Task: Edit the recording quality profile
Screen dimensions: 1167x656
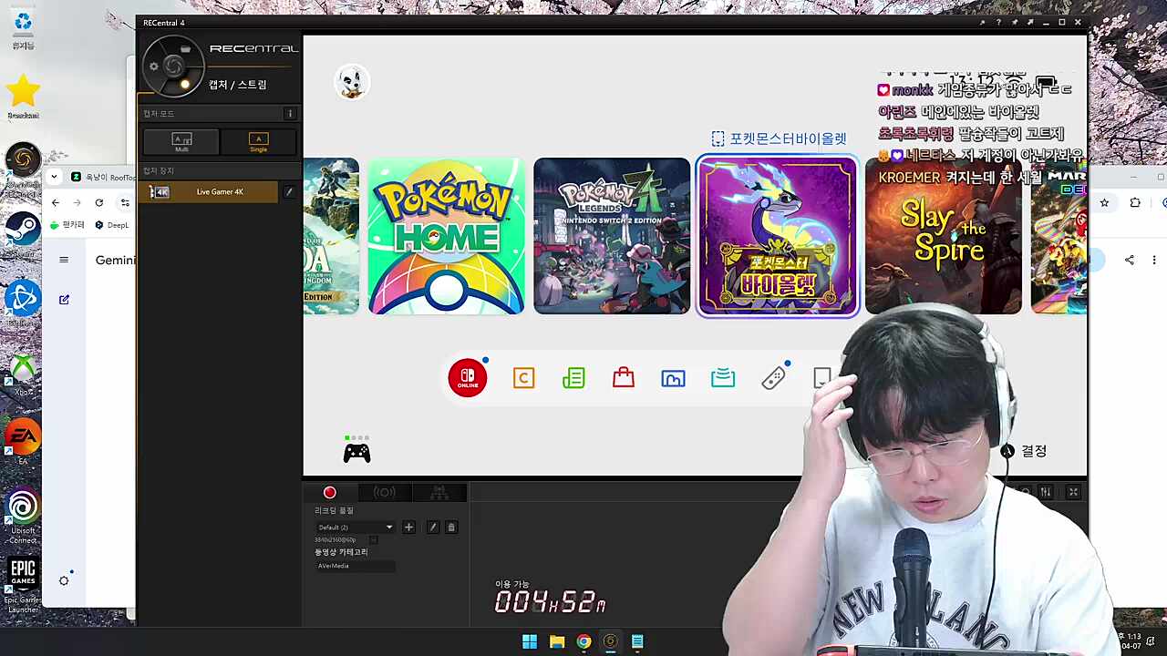Action: point(433,528)
